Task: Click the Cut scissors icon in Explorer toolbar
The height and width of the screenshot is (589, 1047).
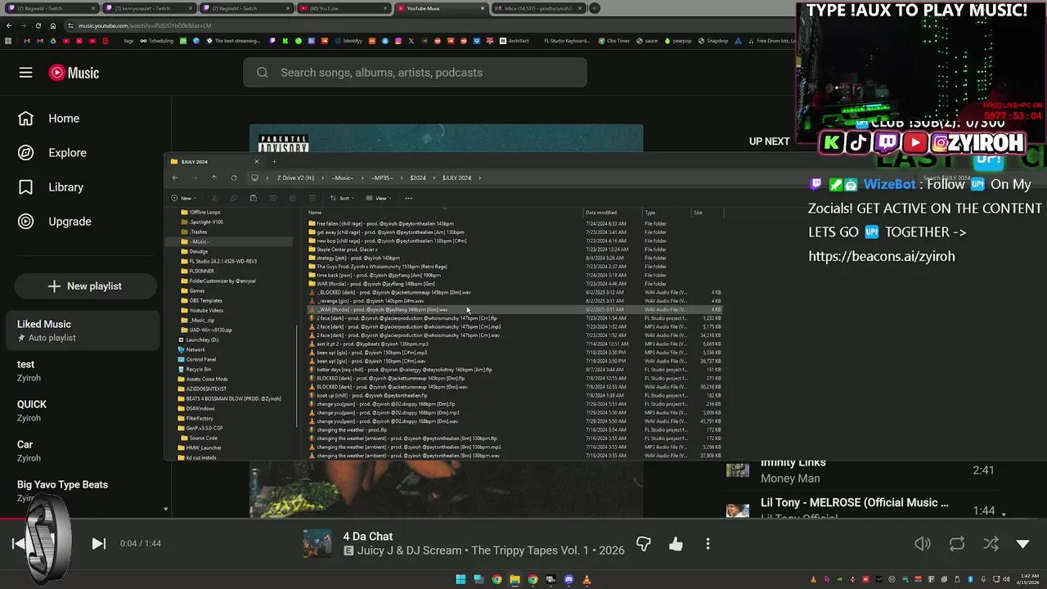Action: [213, 198]
